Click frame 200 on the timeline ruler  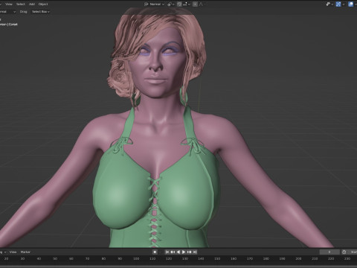coord(298,259)
